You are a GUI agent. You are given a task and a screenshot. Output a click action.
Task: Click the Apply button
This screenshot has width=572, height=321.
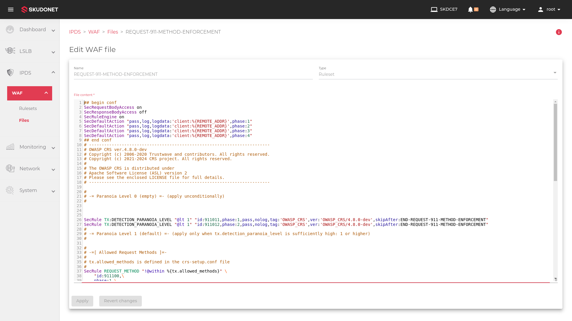(82, 300)
